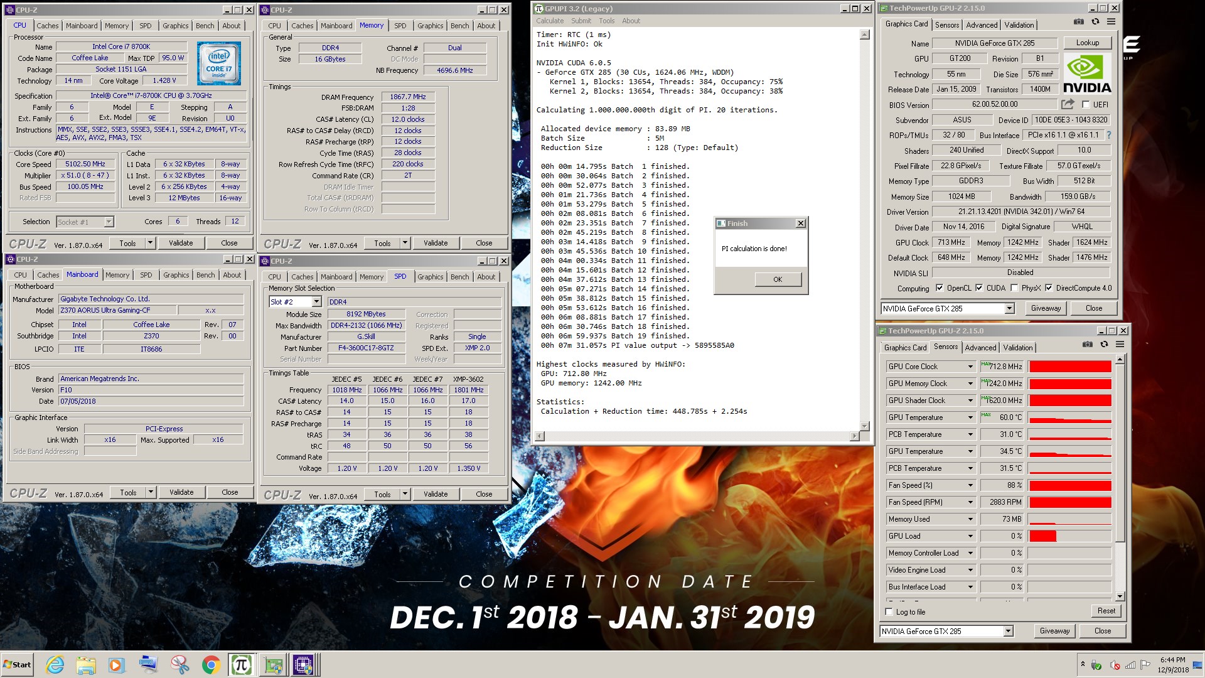Open On-Screen Keyboard icon on taskbar
Viewport: 1205px width, 678px height.
pyautogui.click(x=149, y=665)
